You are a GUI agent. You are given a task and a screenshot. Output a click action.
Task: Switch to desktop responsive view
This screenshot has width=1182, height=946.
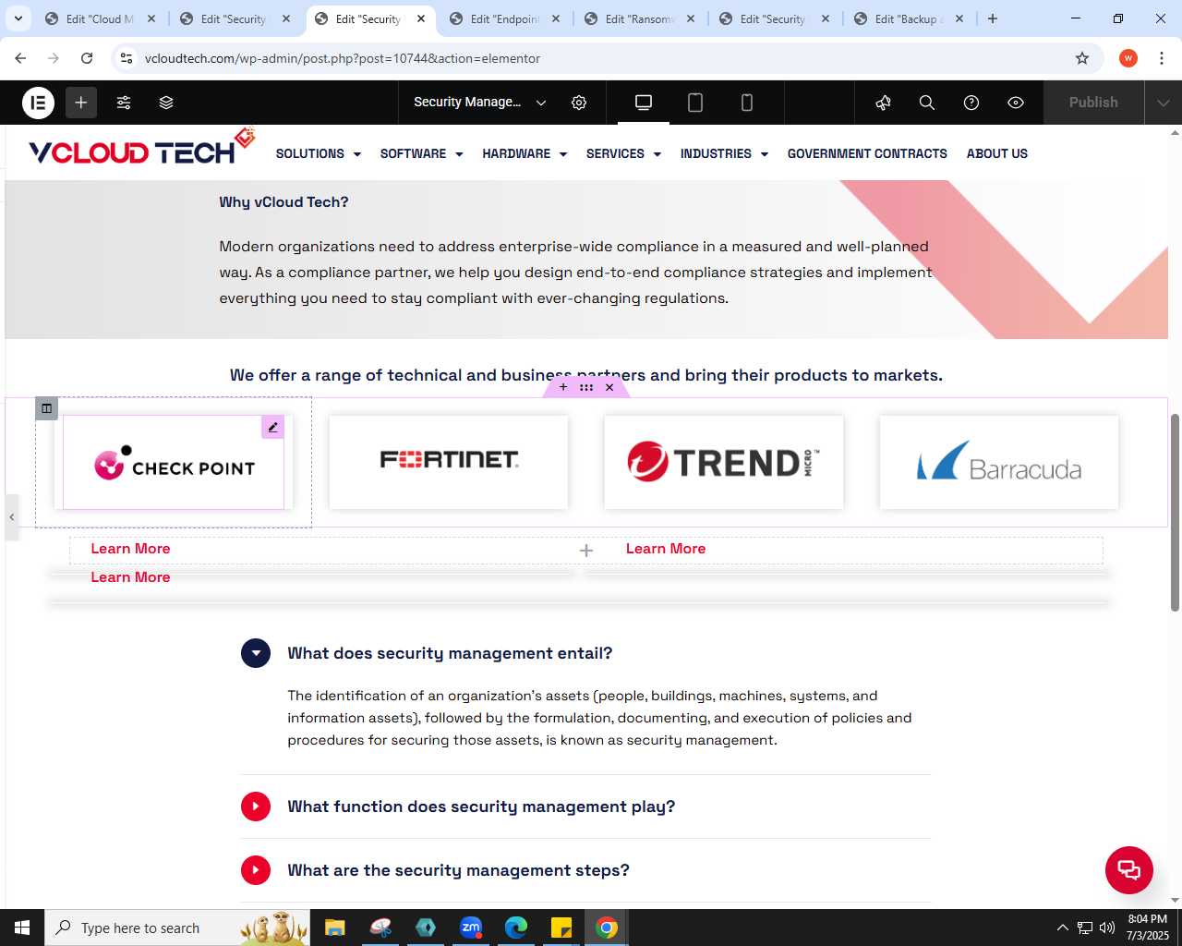(644, 103)
